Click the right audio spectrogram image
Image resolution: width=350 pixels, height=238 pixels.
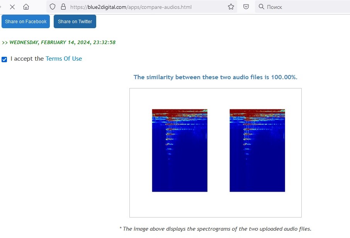point(257,150)
